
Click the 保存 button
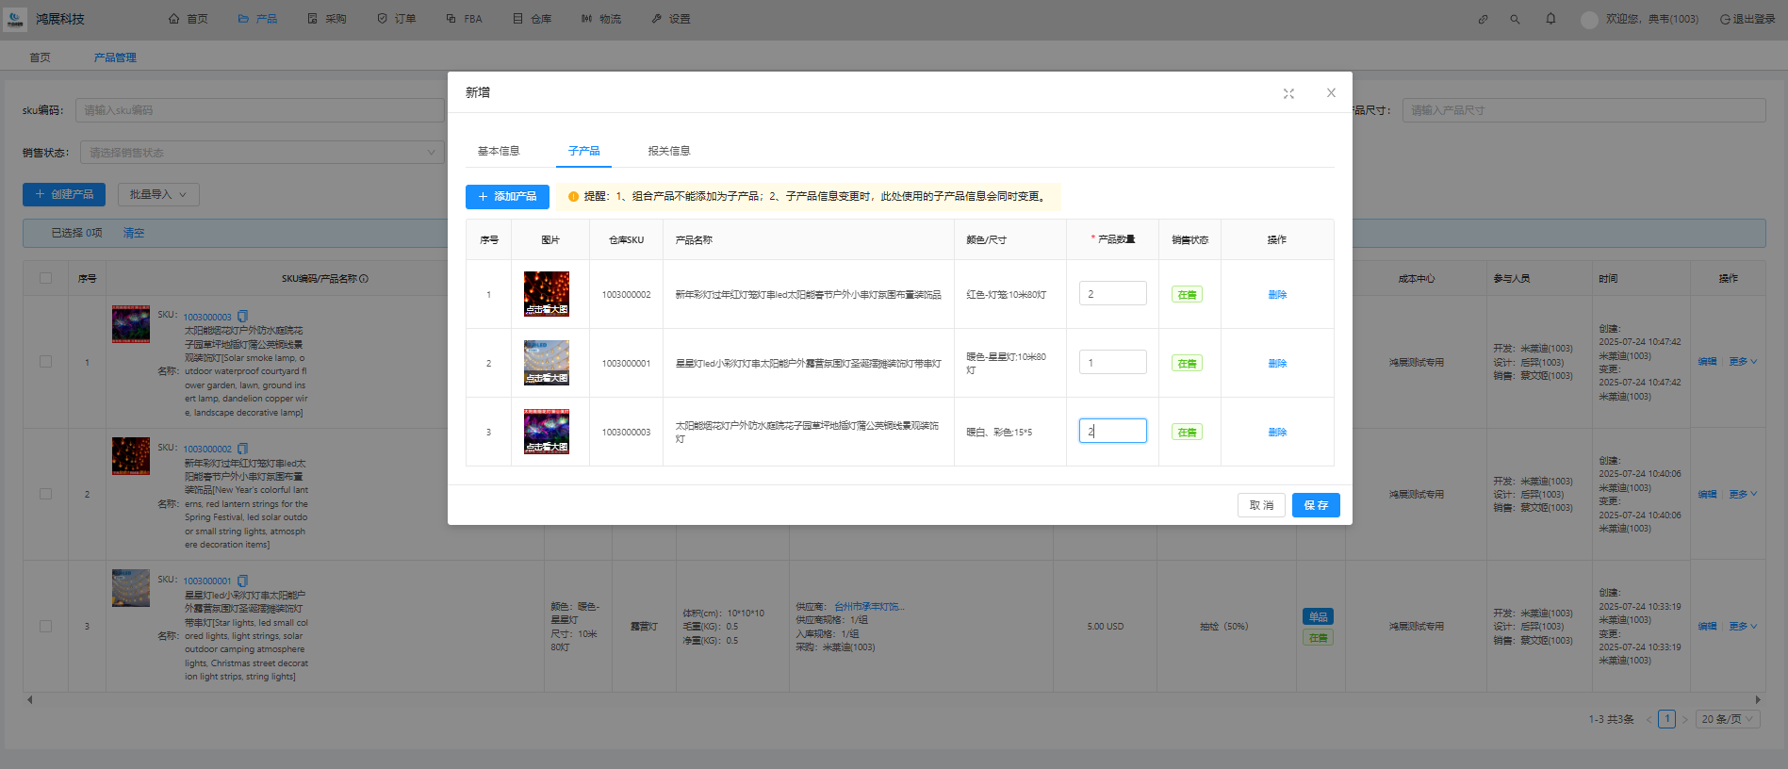[x=1315, y=505]
